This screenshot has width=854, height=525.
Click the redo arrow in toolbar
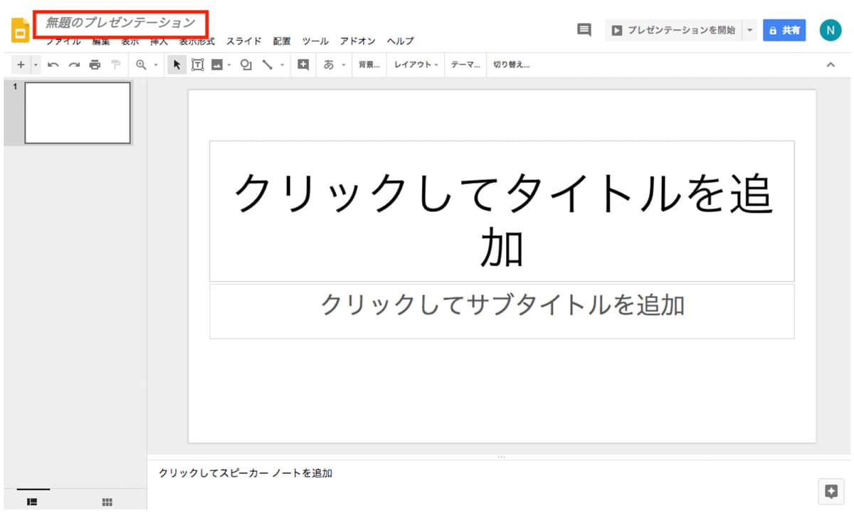pyautogui.click(x=74, y=65)
